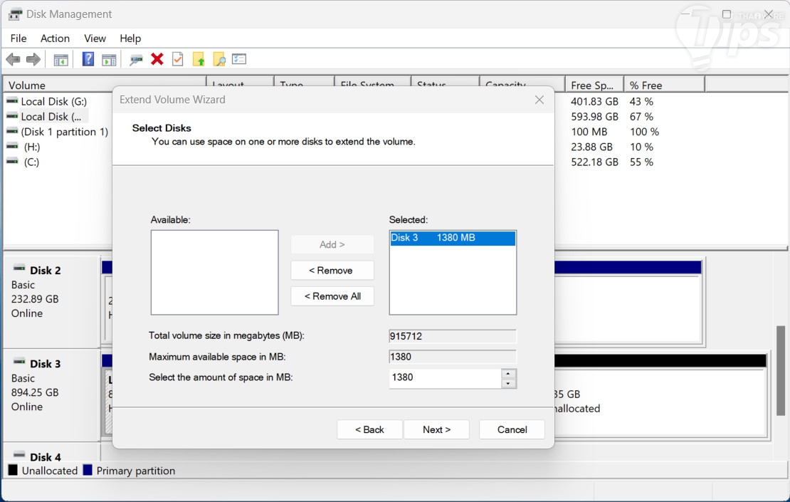
Task: Click the back arrow toolbar icon
Action: [13, 60]
